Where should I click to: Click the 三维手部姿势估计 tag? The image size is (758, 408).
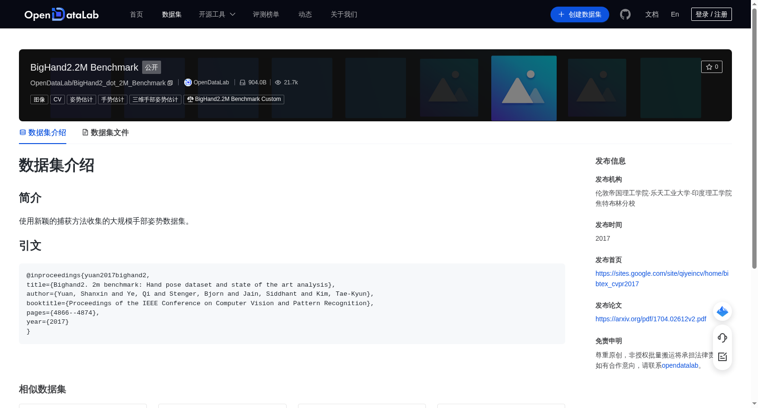pos(155,100)
